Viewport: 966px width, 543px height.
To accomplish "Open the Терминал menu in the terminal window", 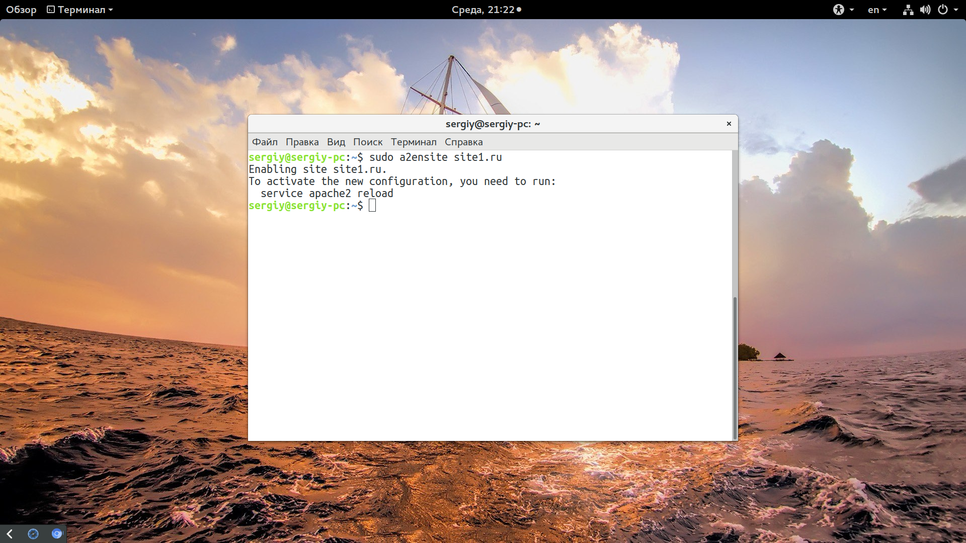I will tap(414, 142).
